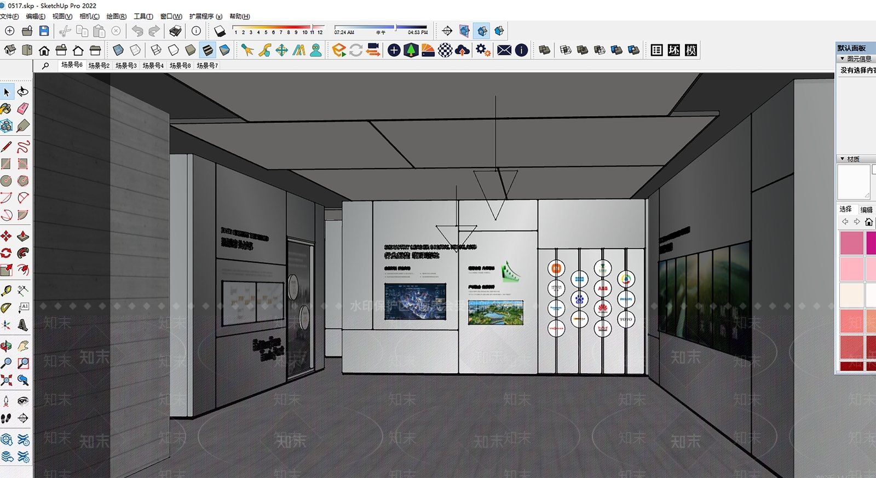This screenshot has height=478, width=876.
Task: Pick the Eraser tool
Action: point(23,108)
